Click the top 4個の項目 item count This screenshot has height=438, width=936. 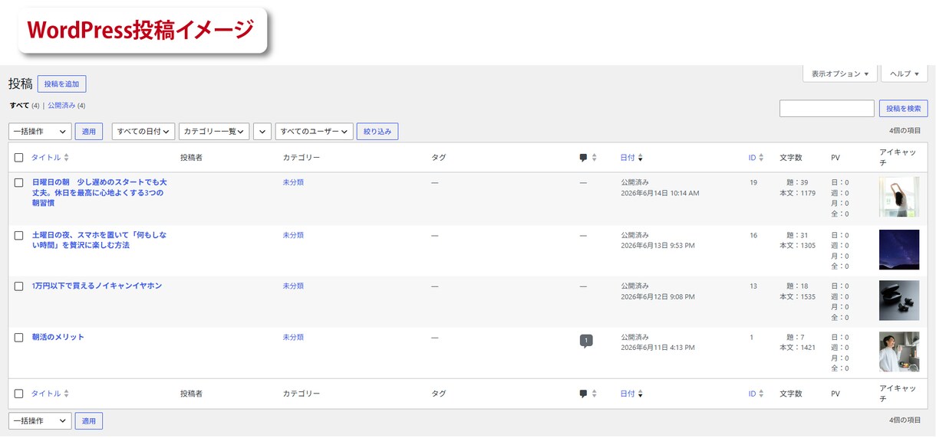click(905, 131)
